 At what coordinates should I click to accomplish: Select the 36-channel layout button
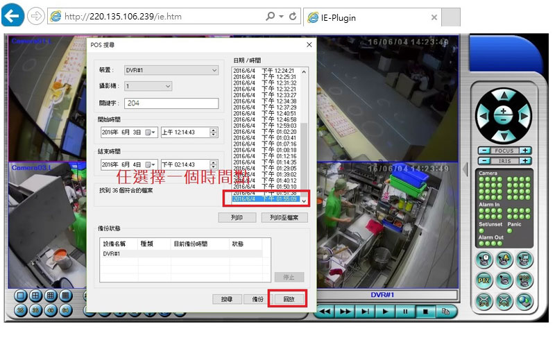[x=35, y=310]
